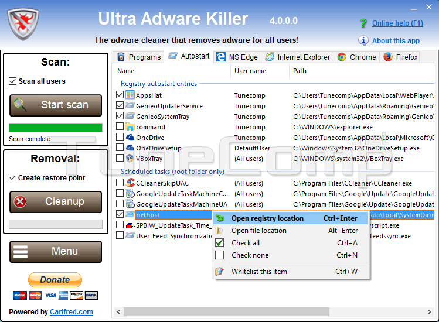This screenshot has width=439, height=322.
Task: Open the Online help (F1) link
Action: point(397,23)
